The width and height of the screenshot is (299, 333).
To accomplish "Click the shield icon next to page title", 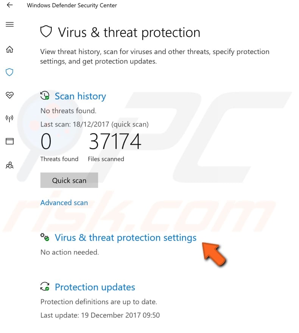I will 46,32.
